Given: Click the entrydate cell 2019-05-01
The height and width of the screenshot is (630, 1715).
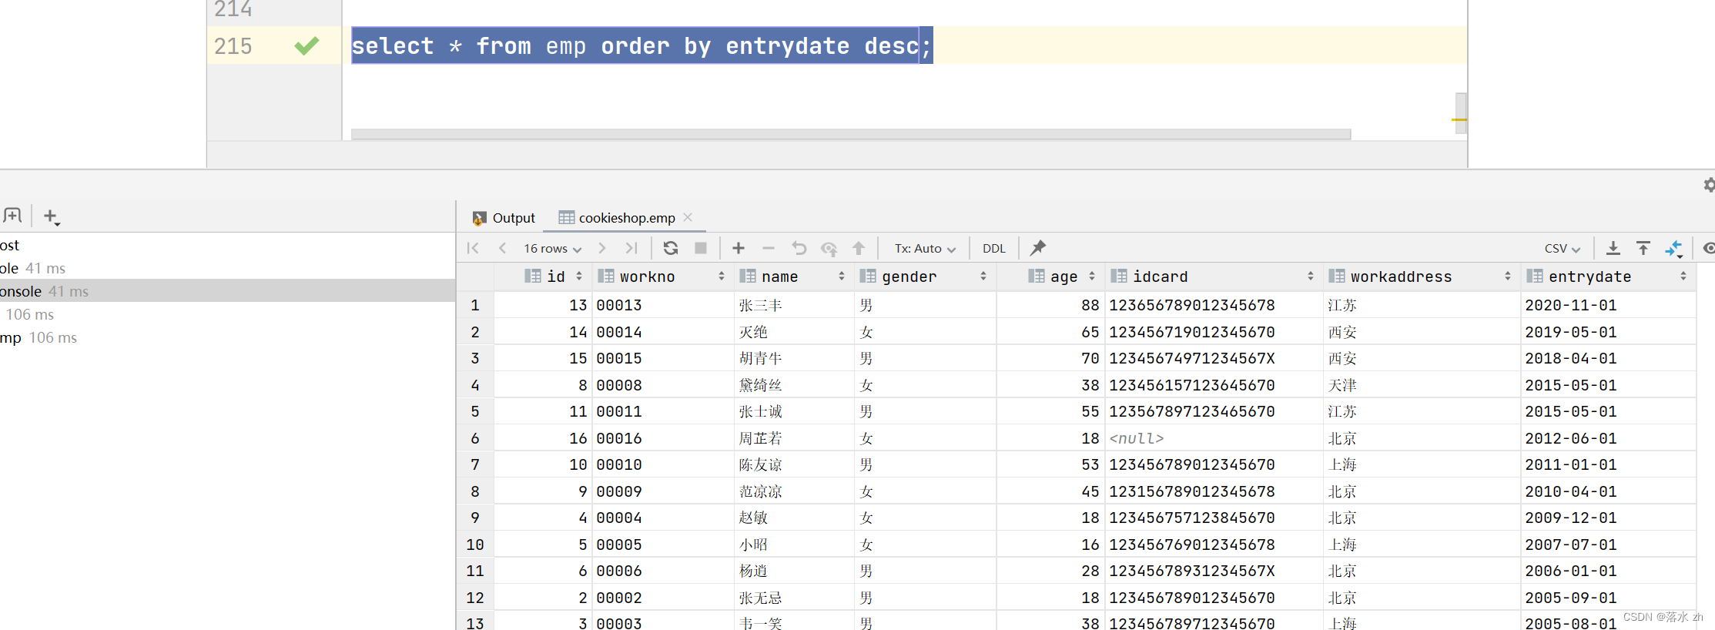Looking at the screenshot, I should (1608, 332).
